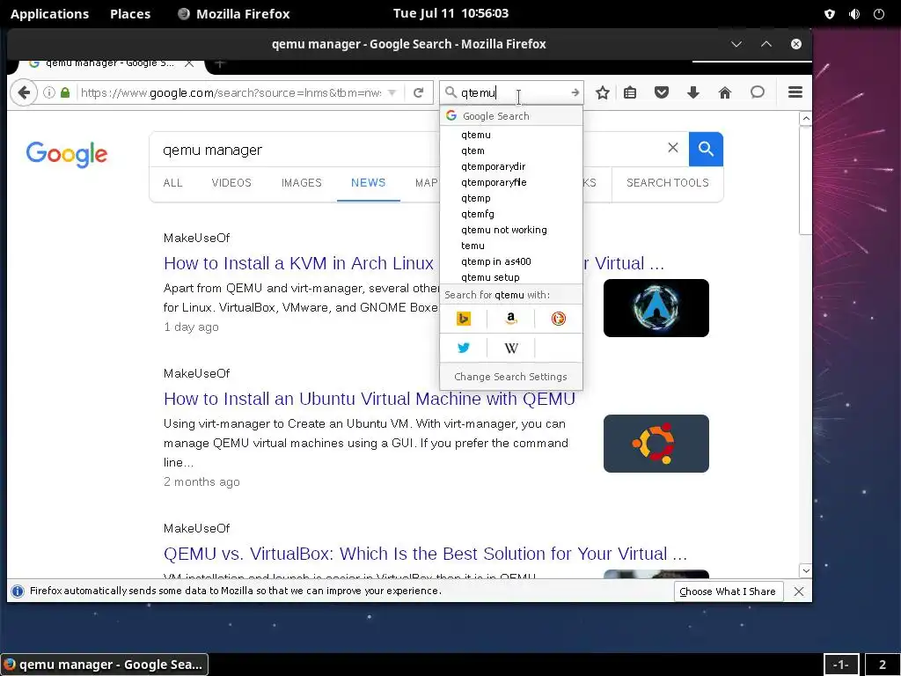This screenshot has width=901, height=676.
Task: Go to the Firefox home page icon
Action: click(725, 92)
